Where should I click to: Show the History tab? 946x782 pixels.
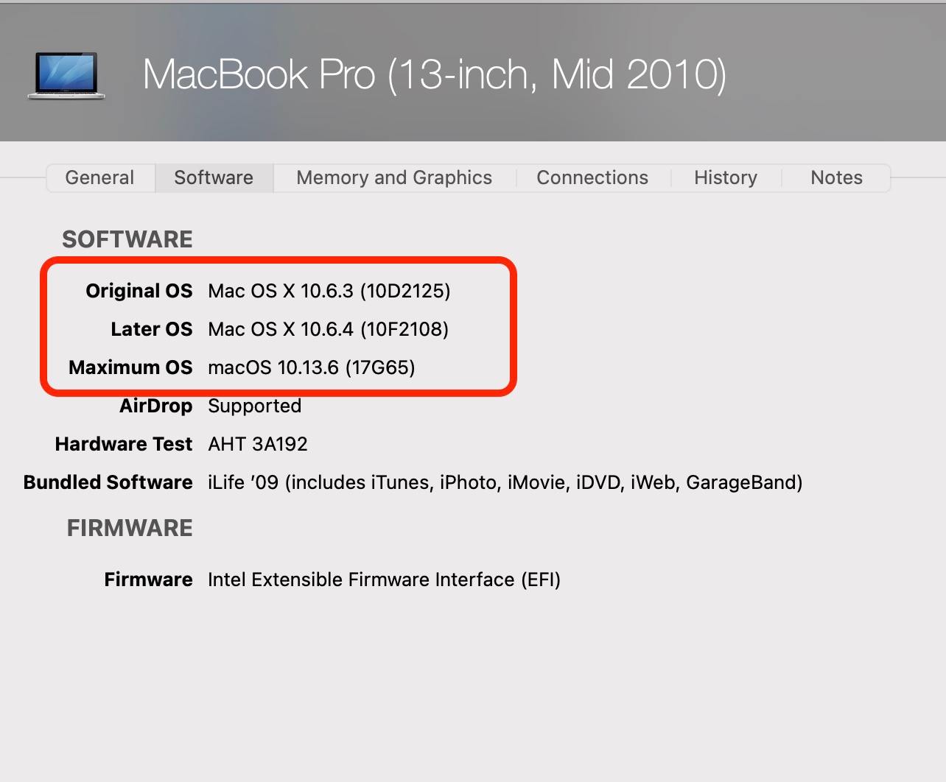(726, 177)
